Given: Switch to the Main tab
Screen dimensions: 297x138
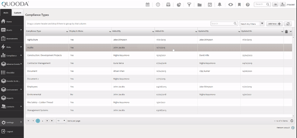Looking at the screenshot, I should [6, 13].
